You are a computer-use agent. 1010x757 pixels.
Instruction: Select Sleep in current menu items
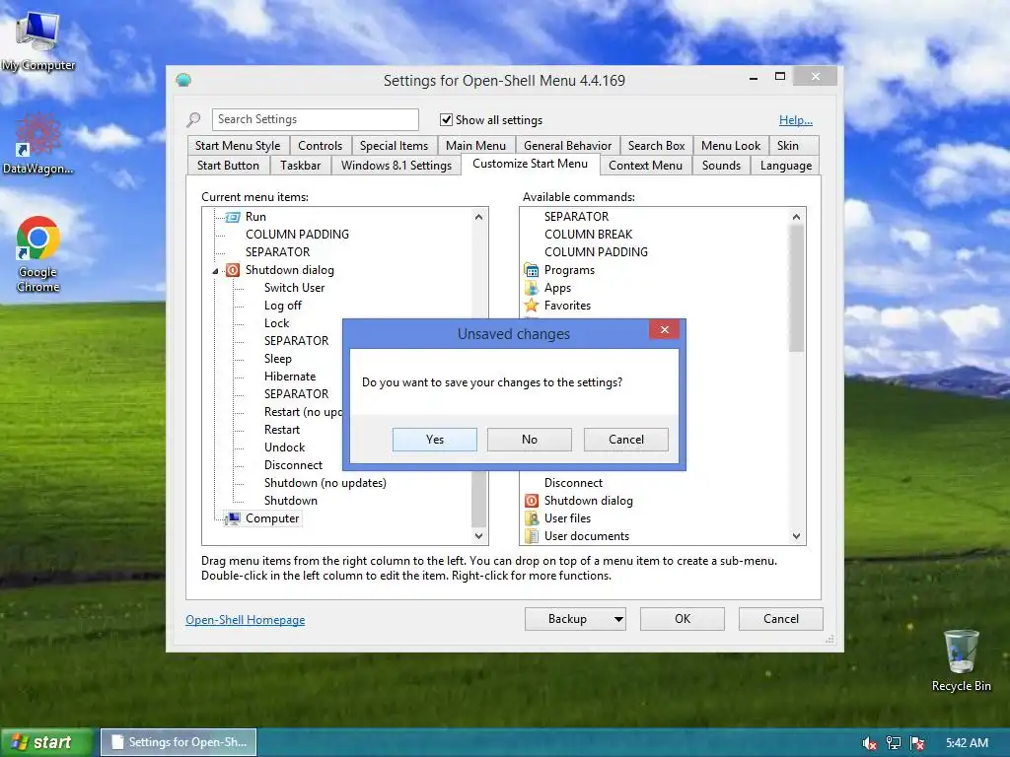(277, 359)
